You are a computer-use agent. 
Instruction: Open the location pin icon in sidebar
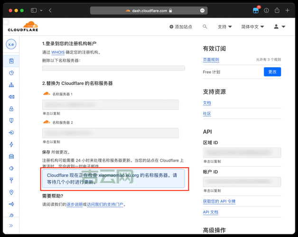click(x=11, y=192)
